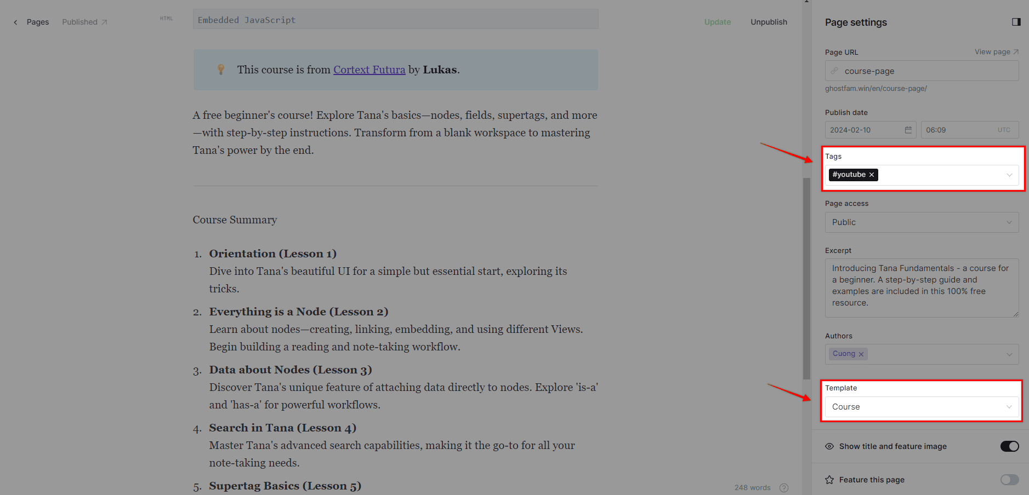Open the Page access dropdown showing Public

click(x=921, y=222)
